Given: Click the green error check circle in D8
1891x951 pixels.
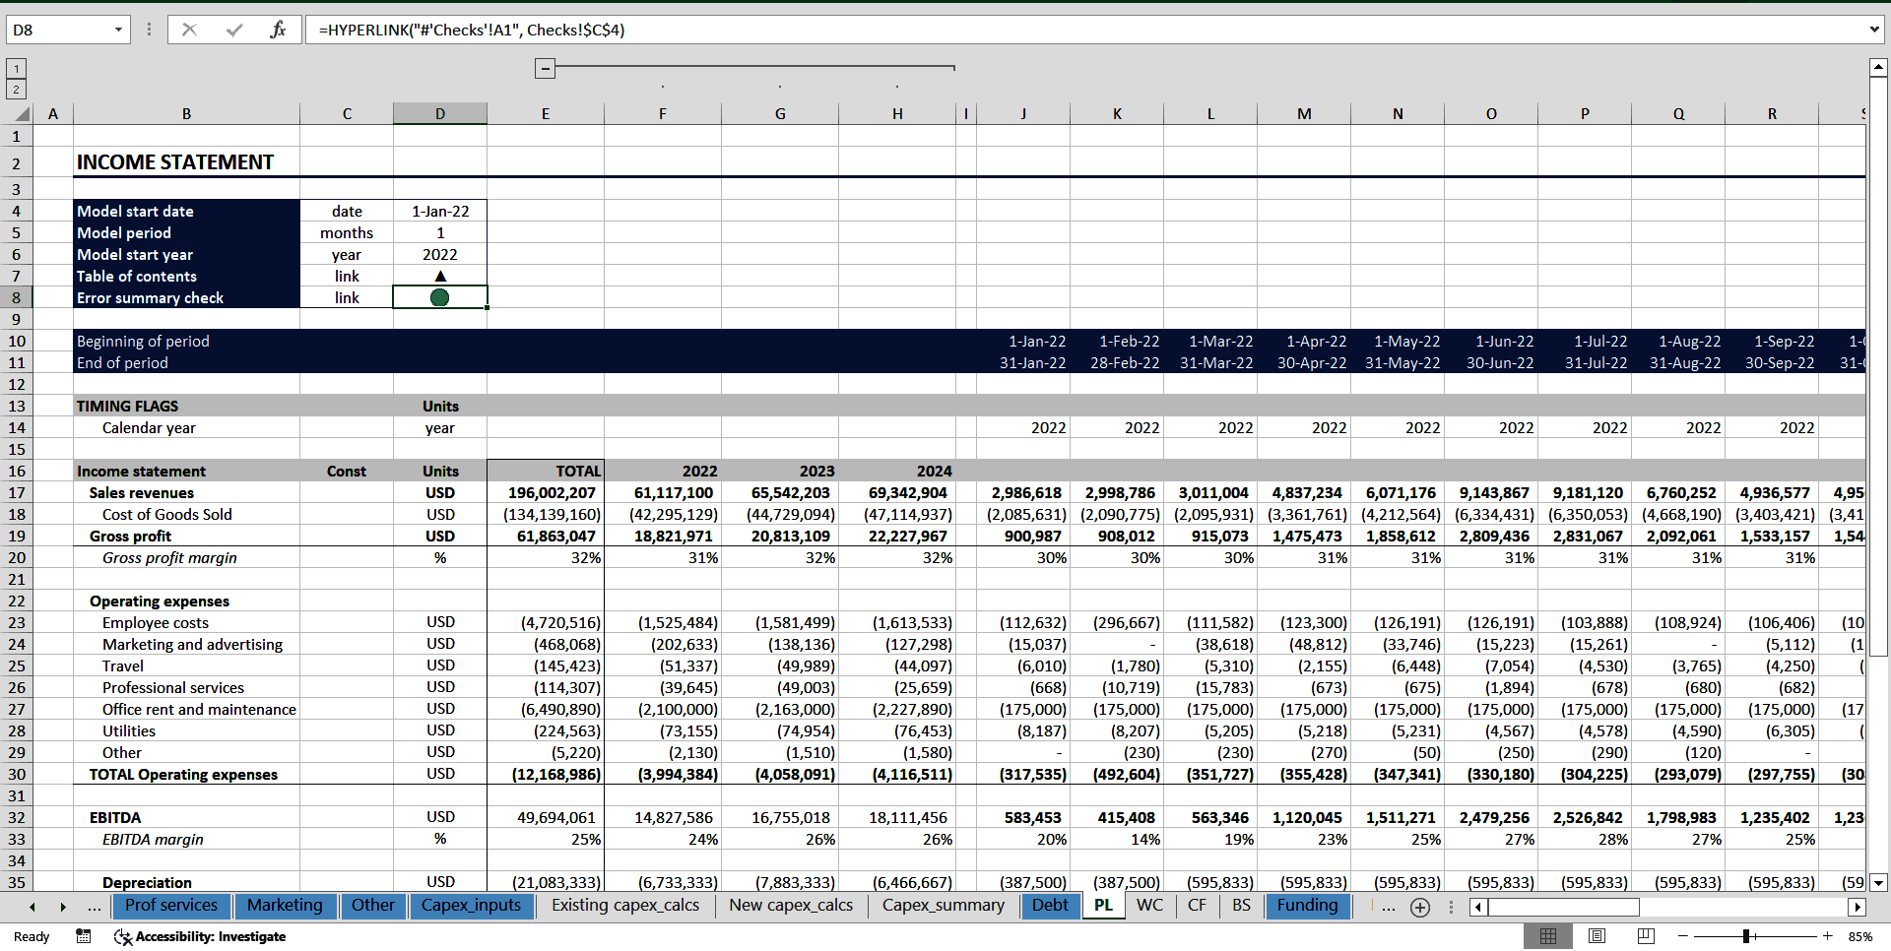Looking at the screenshot, I should point(439,297).
